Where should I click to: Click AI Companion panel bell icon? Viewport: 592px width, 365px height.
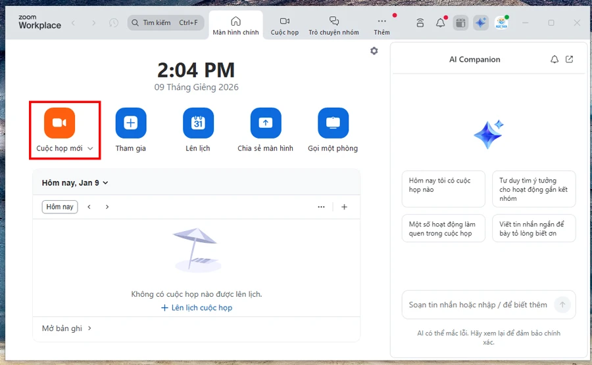(555, 60)
